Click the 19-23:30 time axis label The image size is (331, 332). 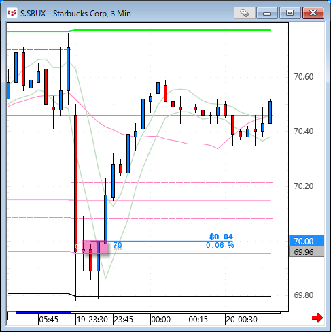[92, 320]
